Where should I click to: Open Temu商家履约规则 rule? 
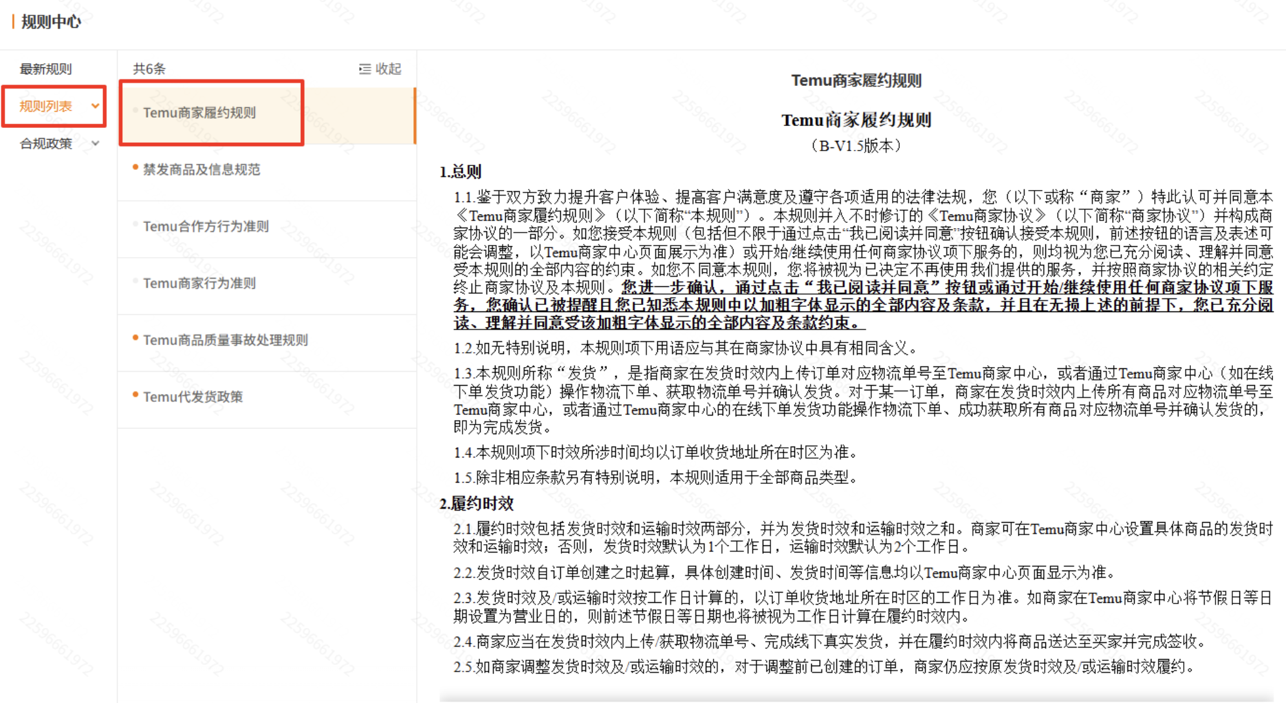point(201,113)
